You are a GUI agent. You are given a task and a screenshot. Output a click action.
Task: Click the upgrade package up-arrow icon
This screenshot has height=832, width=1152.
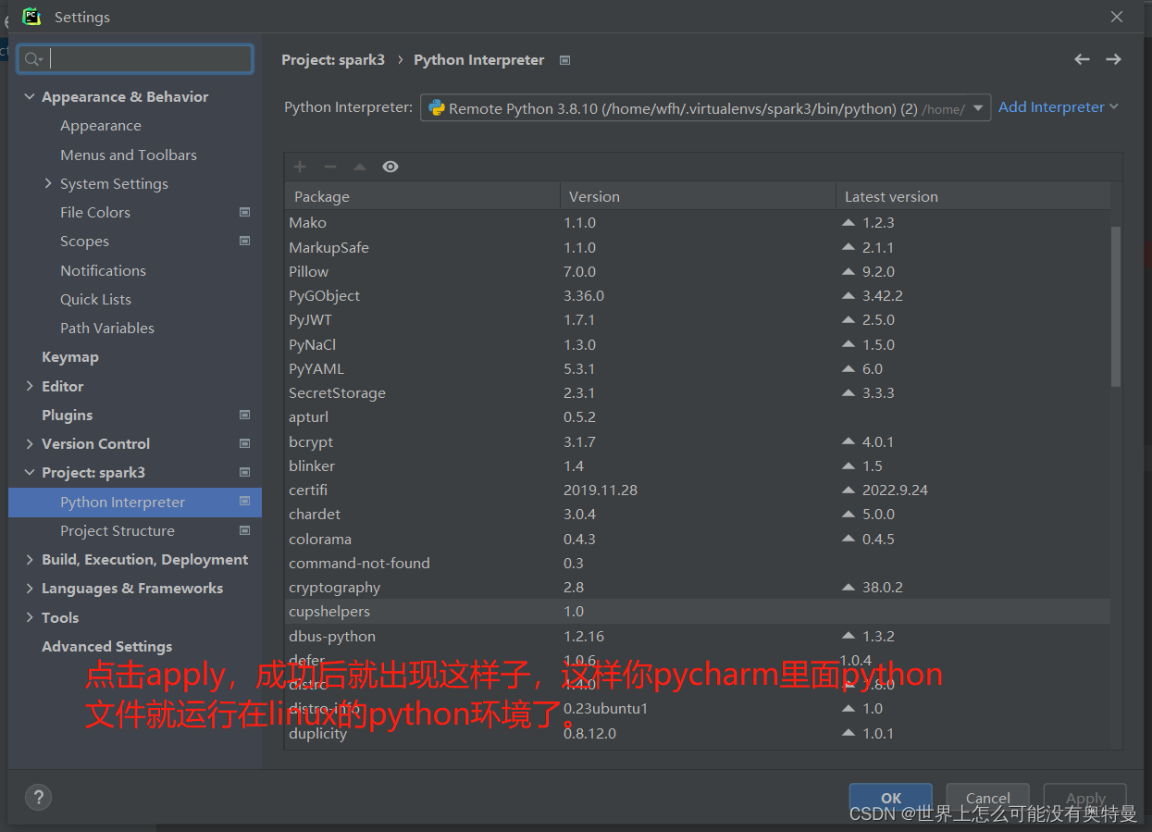point(360,167)
